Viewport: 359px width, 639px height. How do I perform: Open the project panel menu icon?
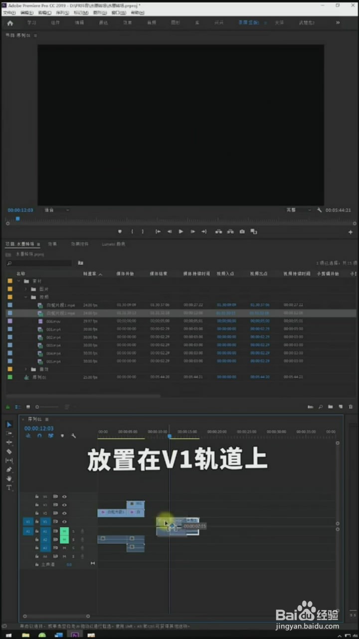[38, 244]
